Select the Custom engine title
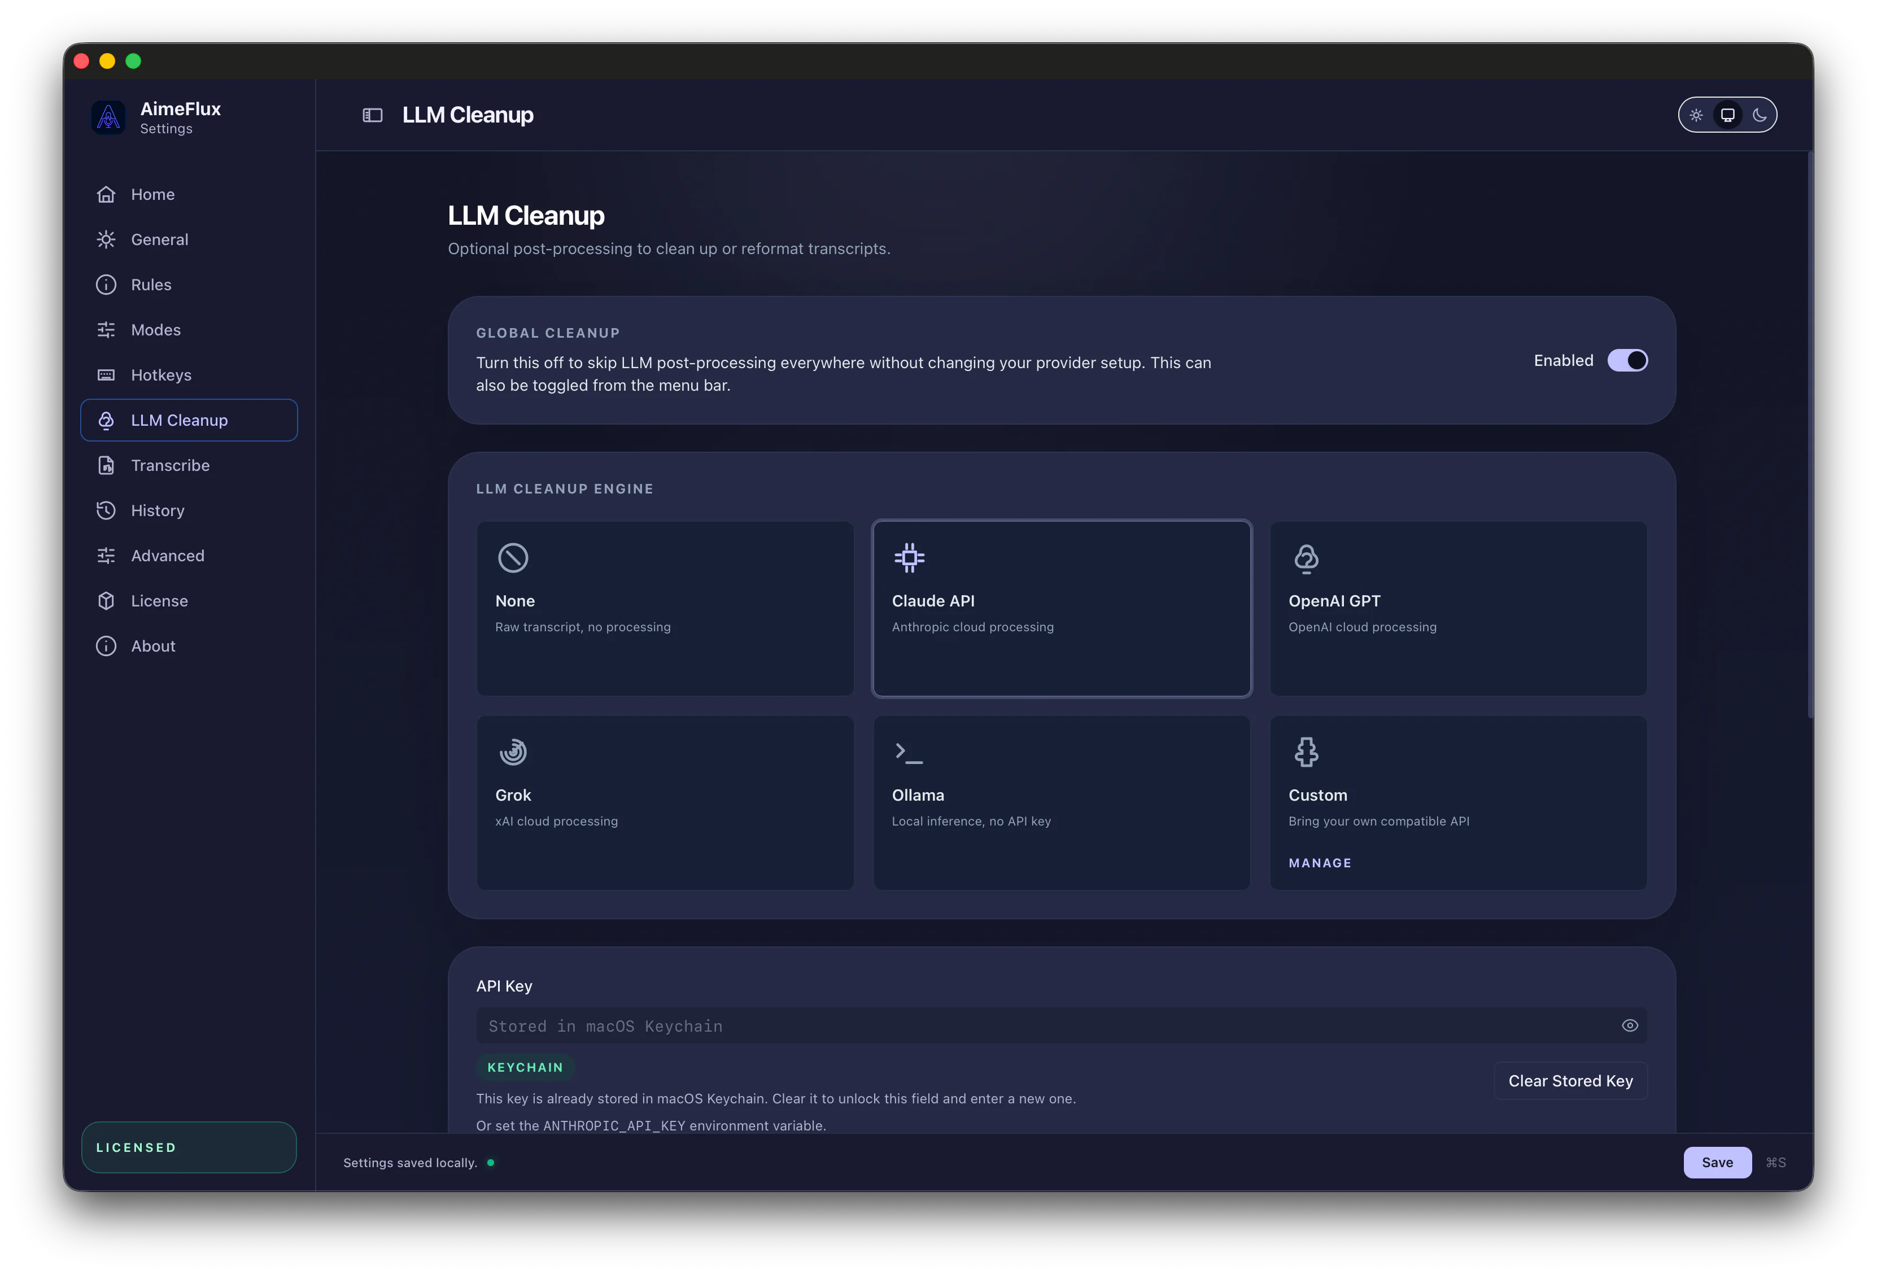This screenshot has width=1877, height=1275. click(1317, 796)
